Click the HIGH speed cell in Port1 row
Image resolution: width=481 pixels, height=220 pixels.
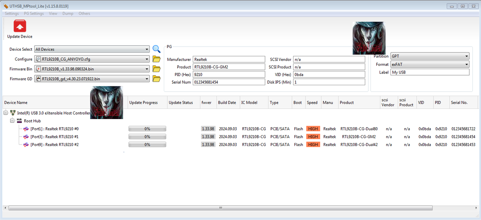click(313, 129)
